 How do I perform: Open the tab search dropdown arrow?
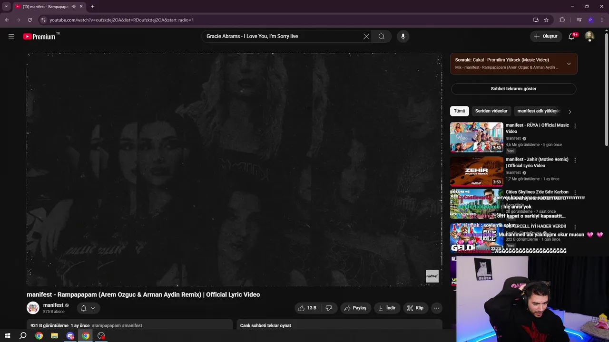click(x=6, y=7)
